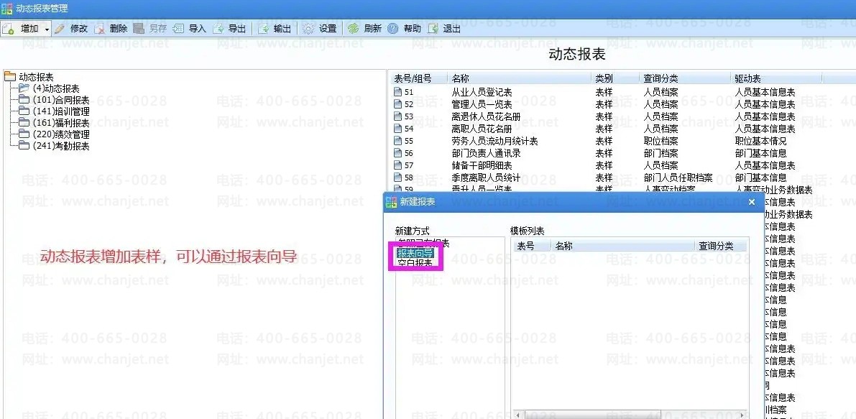Refresh the list with 刷新 icon
856x419 pixels.
(354, 29)
